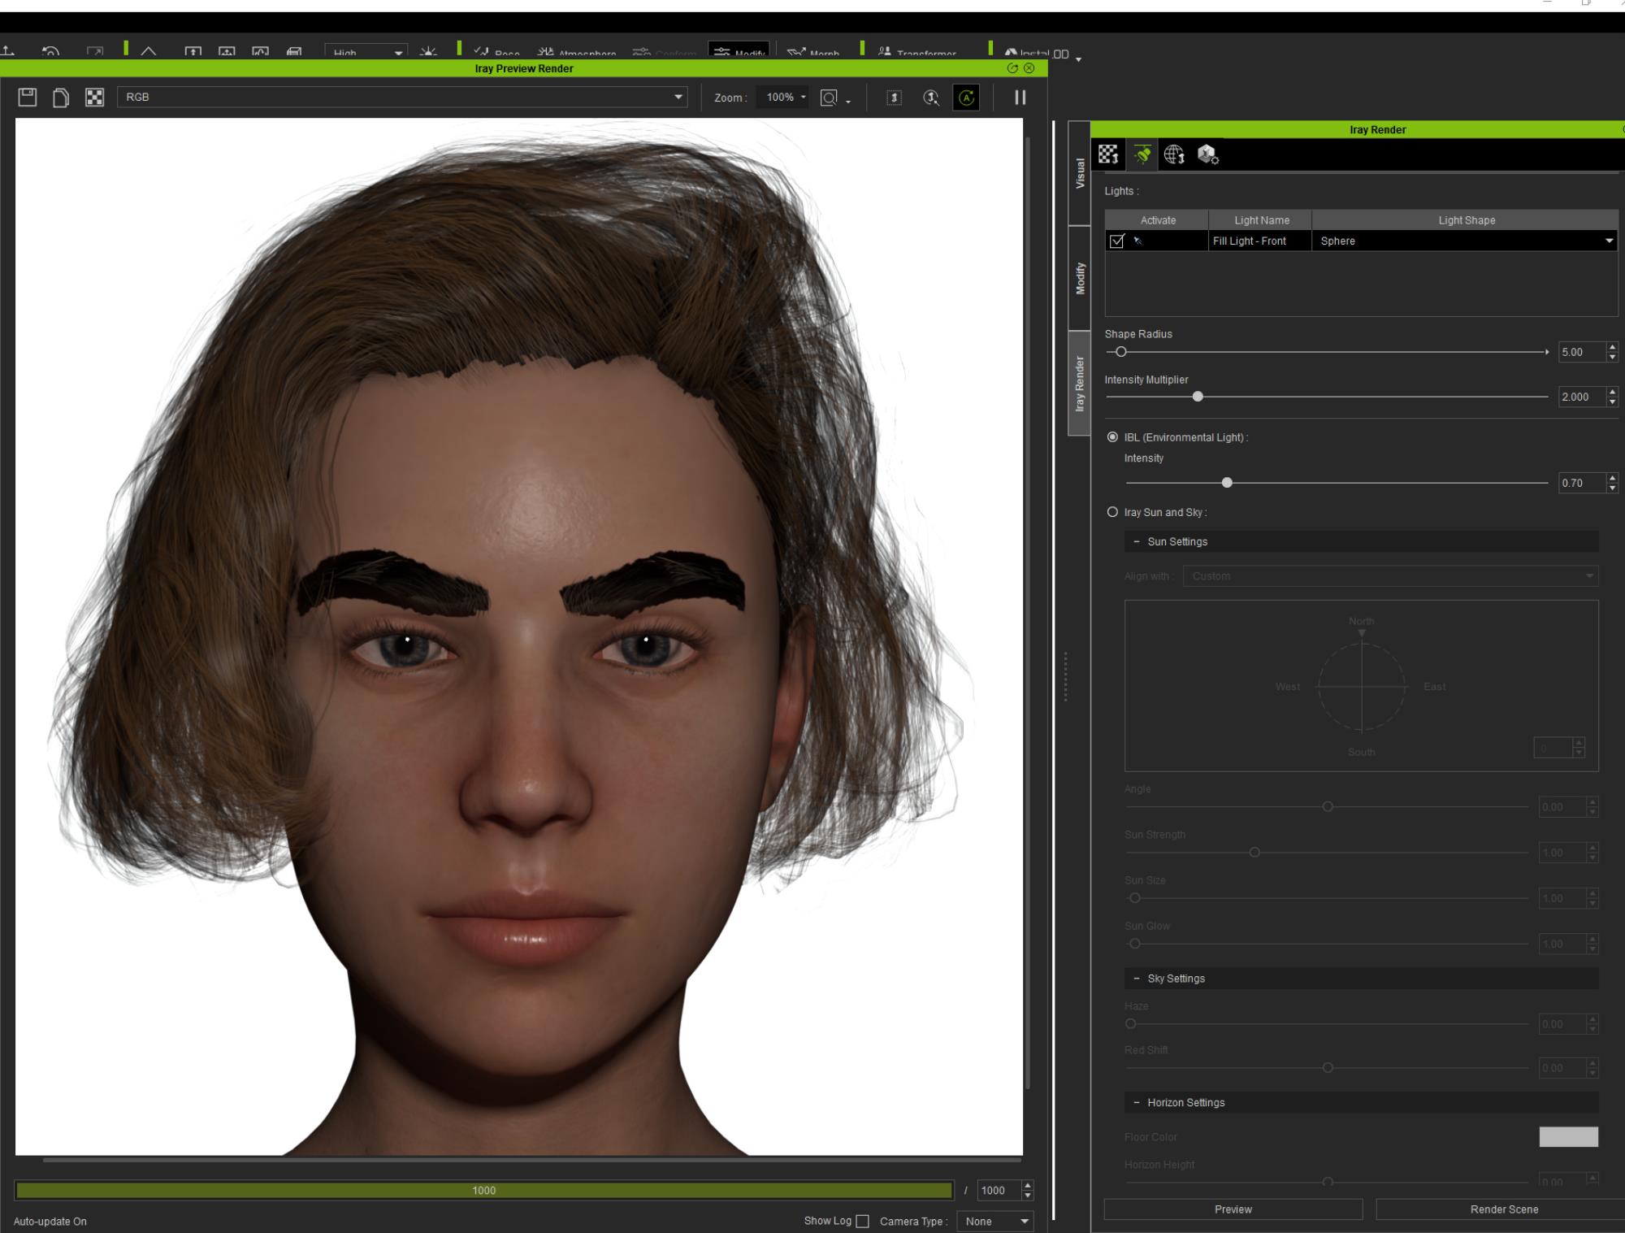1625x1233 pixels.
Task: Click the 1000 max iterations field
Action: (x=999, y=1191)
